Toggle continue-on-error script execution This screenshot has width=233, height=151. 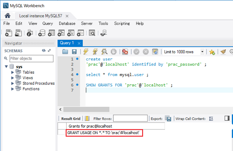[125, 52]
